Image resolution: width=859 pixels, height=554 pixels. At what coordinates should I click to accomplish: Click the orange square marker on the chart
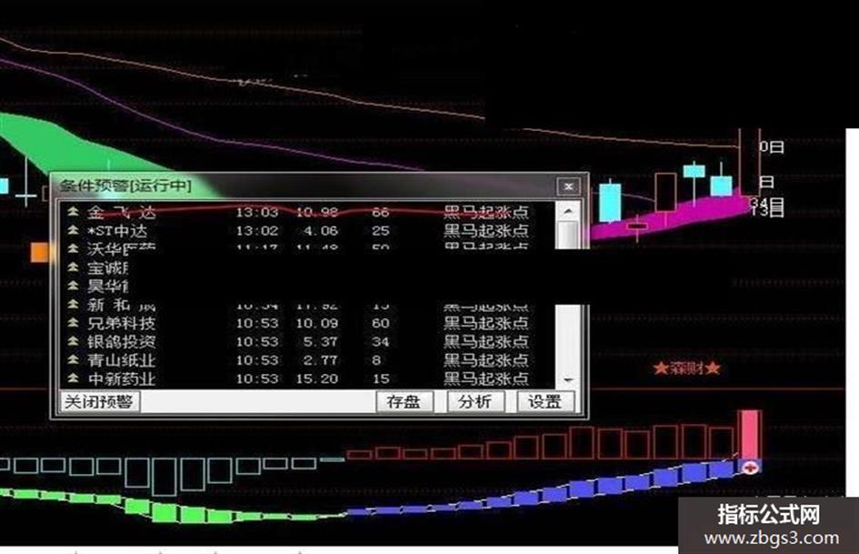pyautogui.click(x=39, y=252)
